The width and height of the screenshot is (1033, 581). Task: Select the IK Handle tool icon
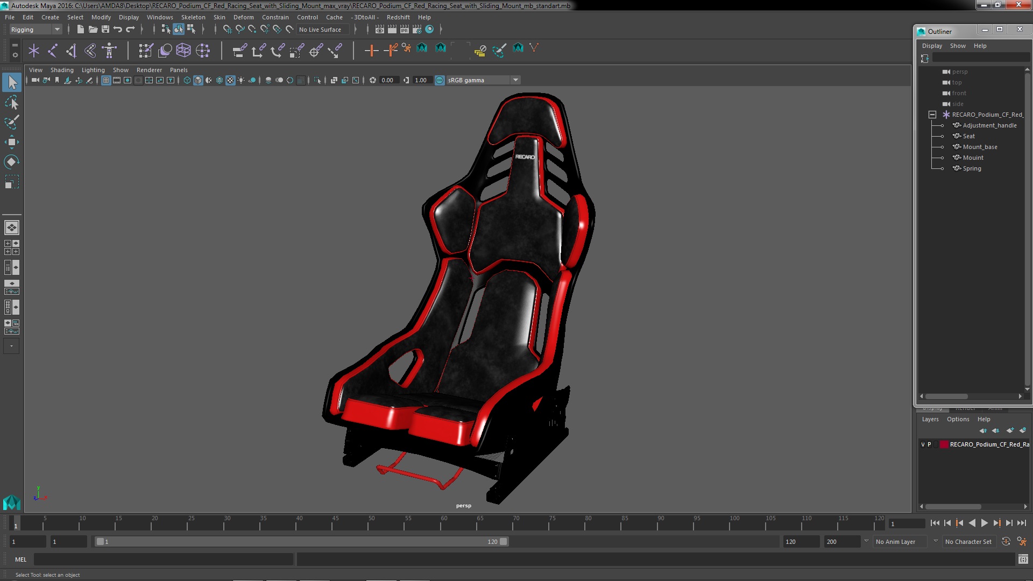(72, 51)
